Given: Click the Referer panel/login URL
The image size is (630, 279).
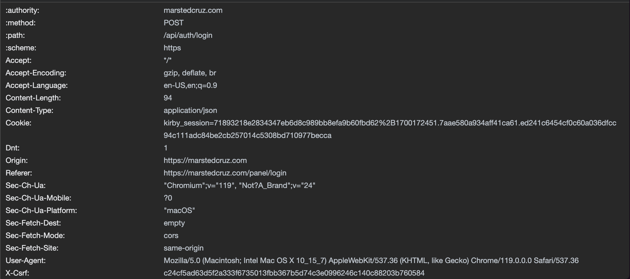Looking at the screenshot, I should (225, 173).
